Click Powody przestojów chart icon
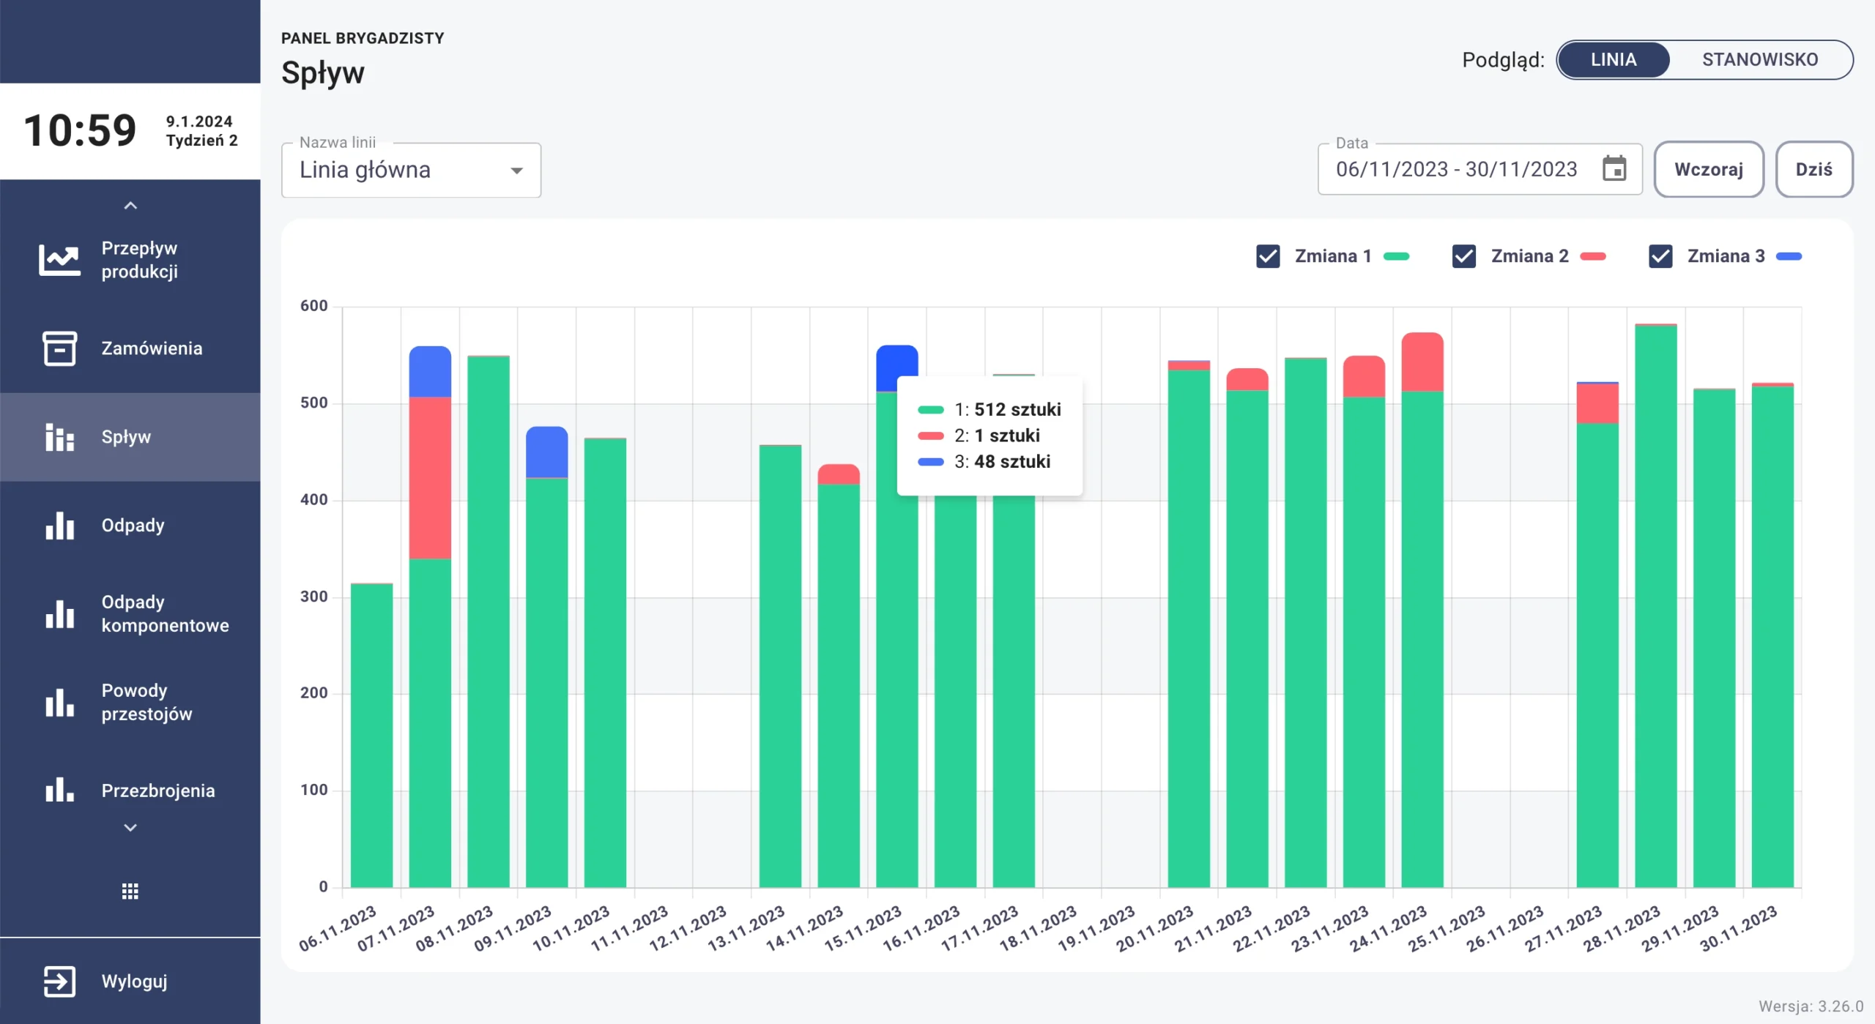 (59, 703)
